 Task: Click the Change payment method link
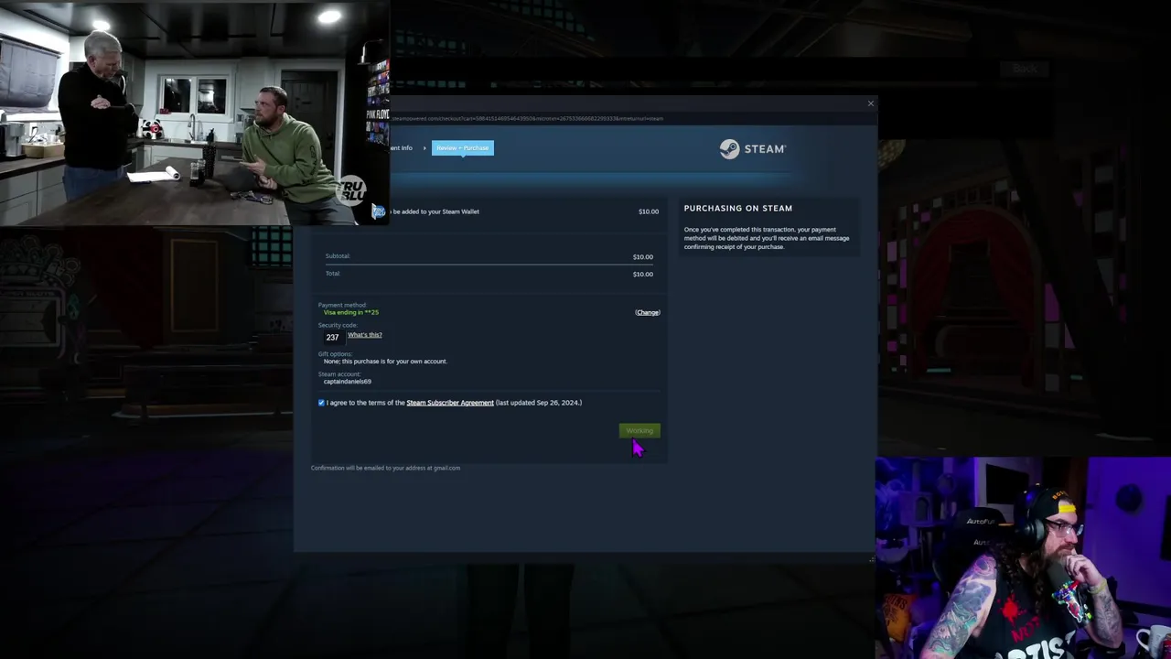point(648,313)
